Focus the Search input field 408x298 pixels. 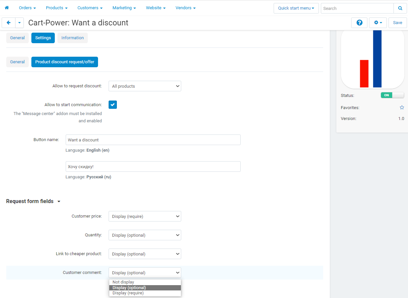(x=357, y=8)
